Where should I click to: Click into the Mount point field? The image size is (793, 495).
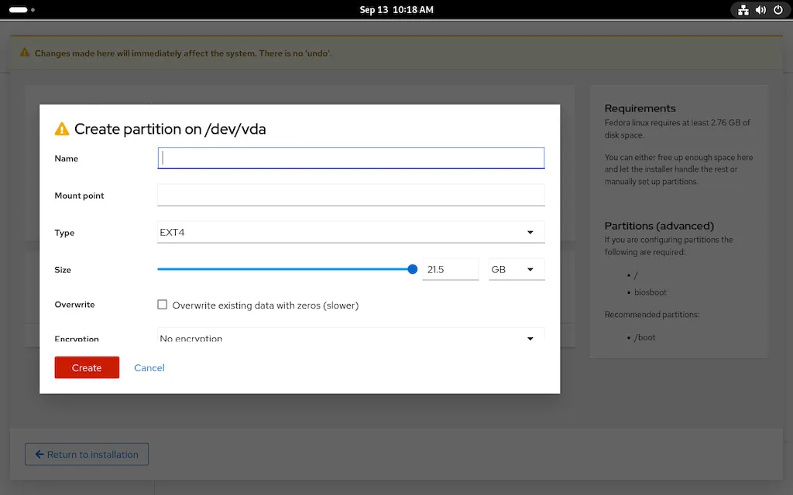(351, 195)
